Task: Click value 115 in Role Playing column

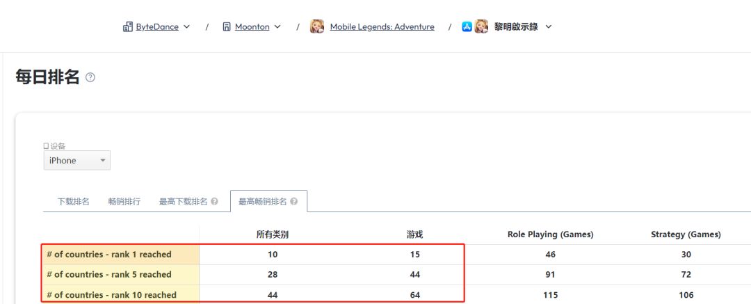Action: [550, 295]
